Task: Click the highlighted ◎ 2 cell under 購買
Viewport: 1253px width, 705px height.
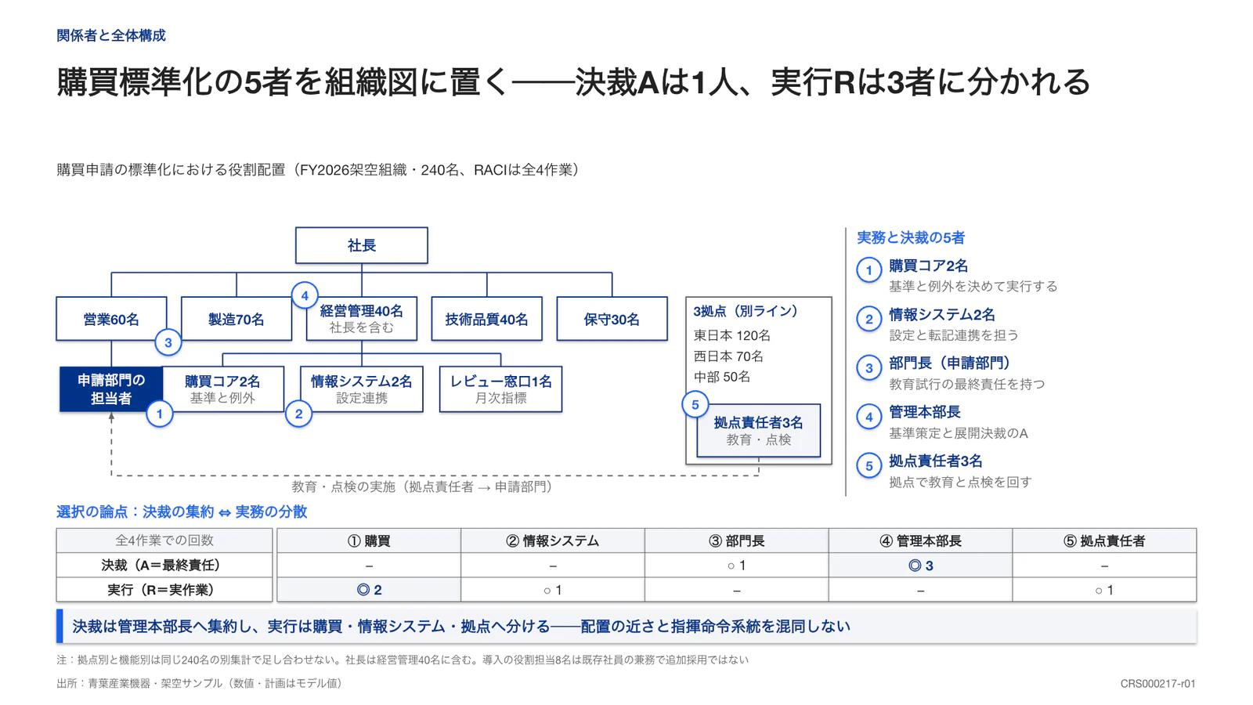Action: pos(369,590)
